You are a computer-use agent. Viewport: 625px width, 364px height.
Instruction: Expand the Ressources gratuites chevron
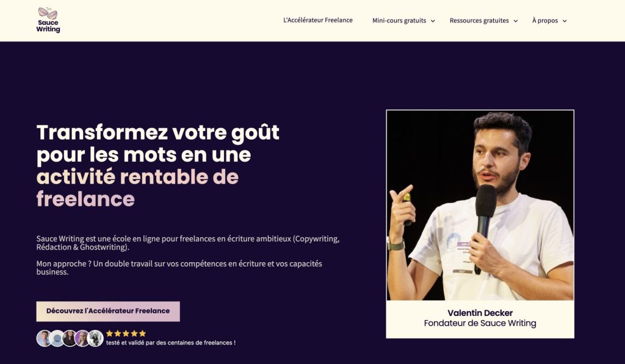click(x=515, y=21)
